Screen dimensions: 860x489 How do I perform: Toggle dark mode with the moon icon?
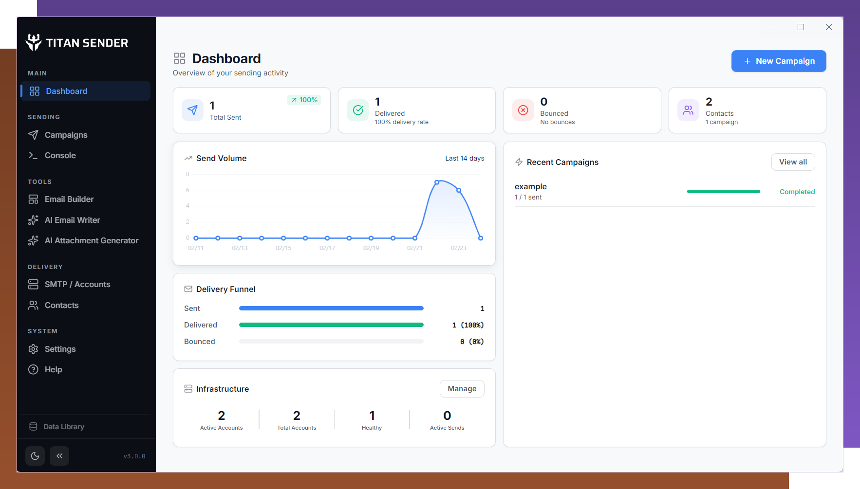coord(35,456)
